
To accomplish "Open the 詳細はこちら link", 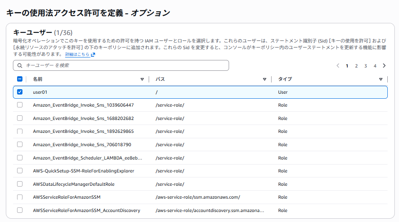I will point(77,55).
